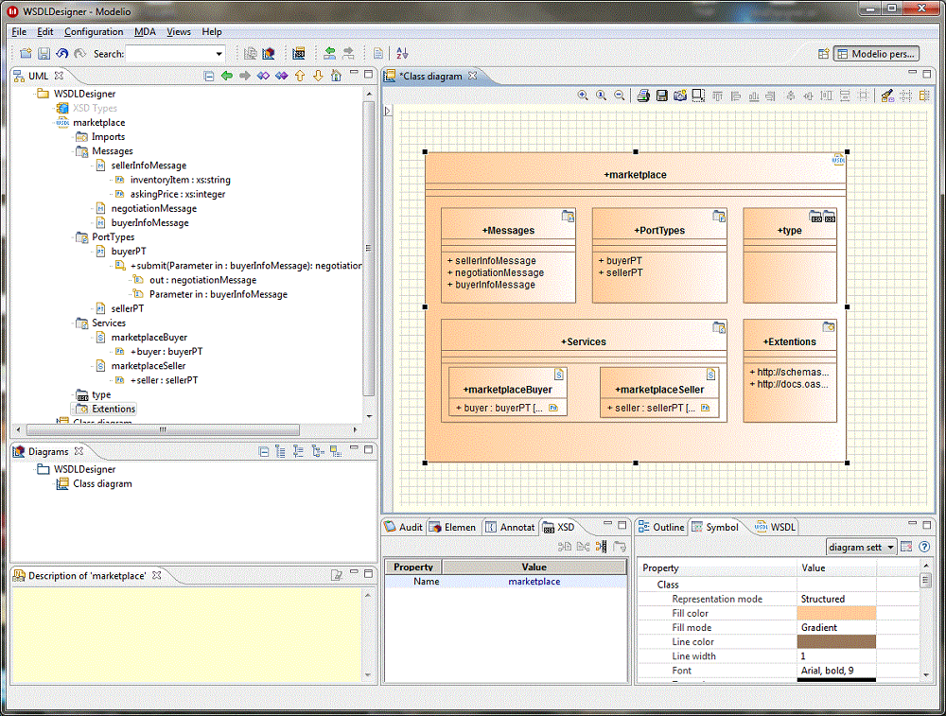
Task: Open the perspective switcher icon
Action: pyautogui.click(x=824, y=54)
